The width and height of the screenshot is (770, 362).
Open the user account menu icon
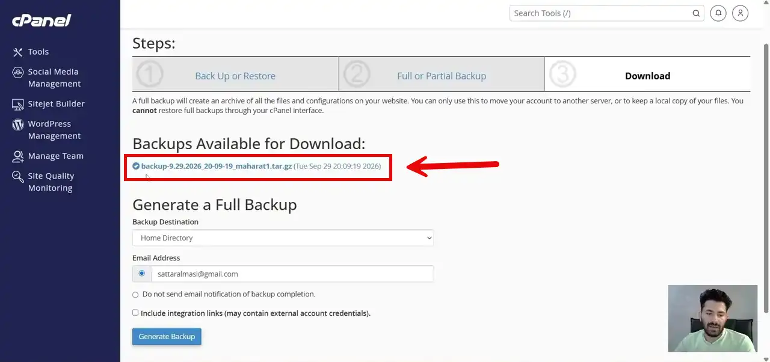(x=741, y=13)
